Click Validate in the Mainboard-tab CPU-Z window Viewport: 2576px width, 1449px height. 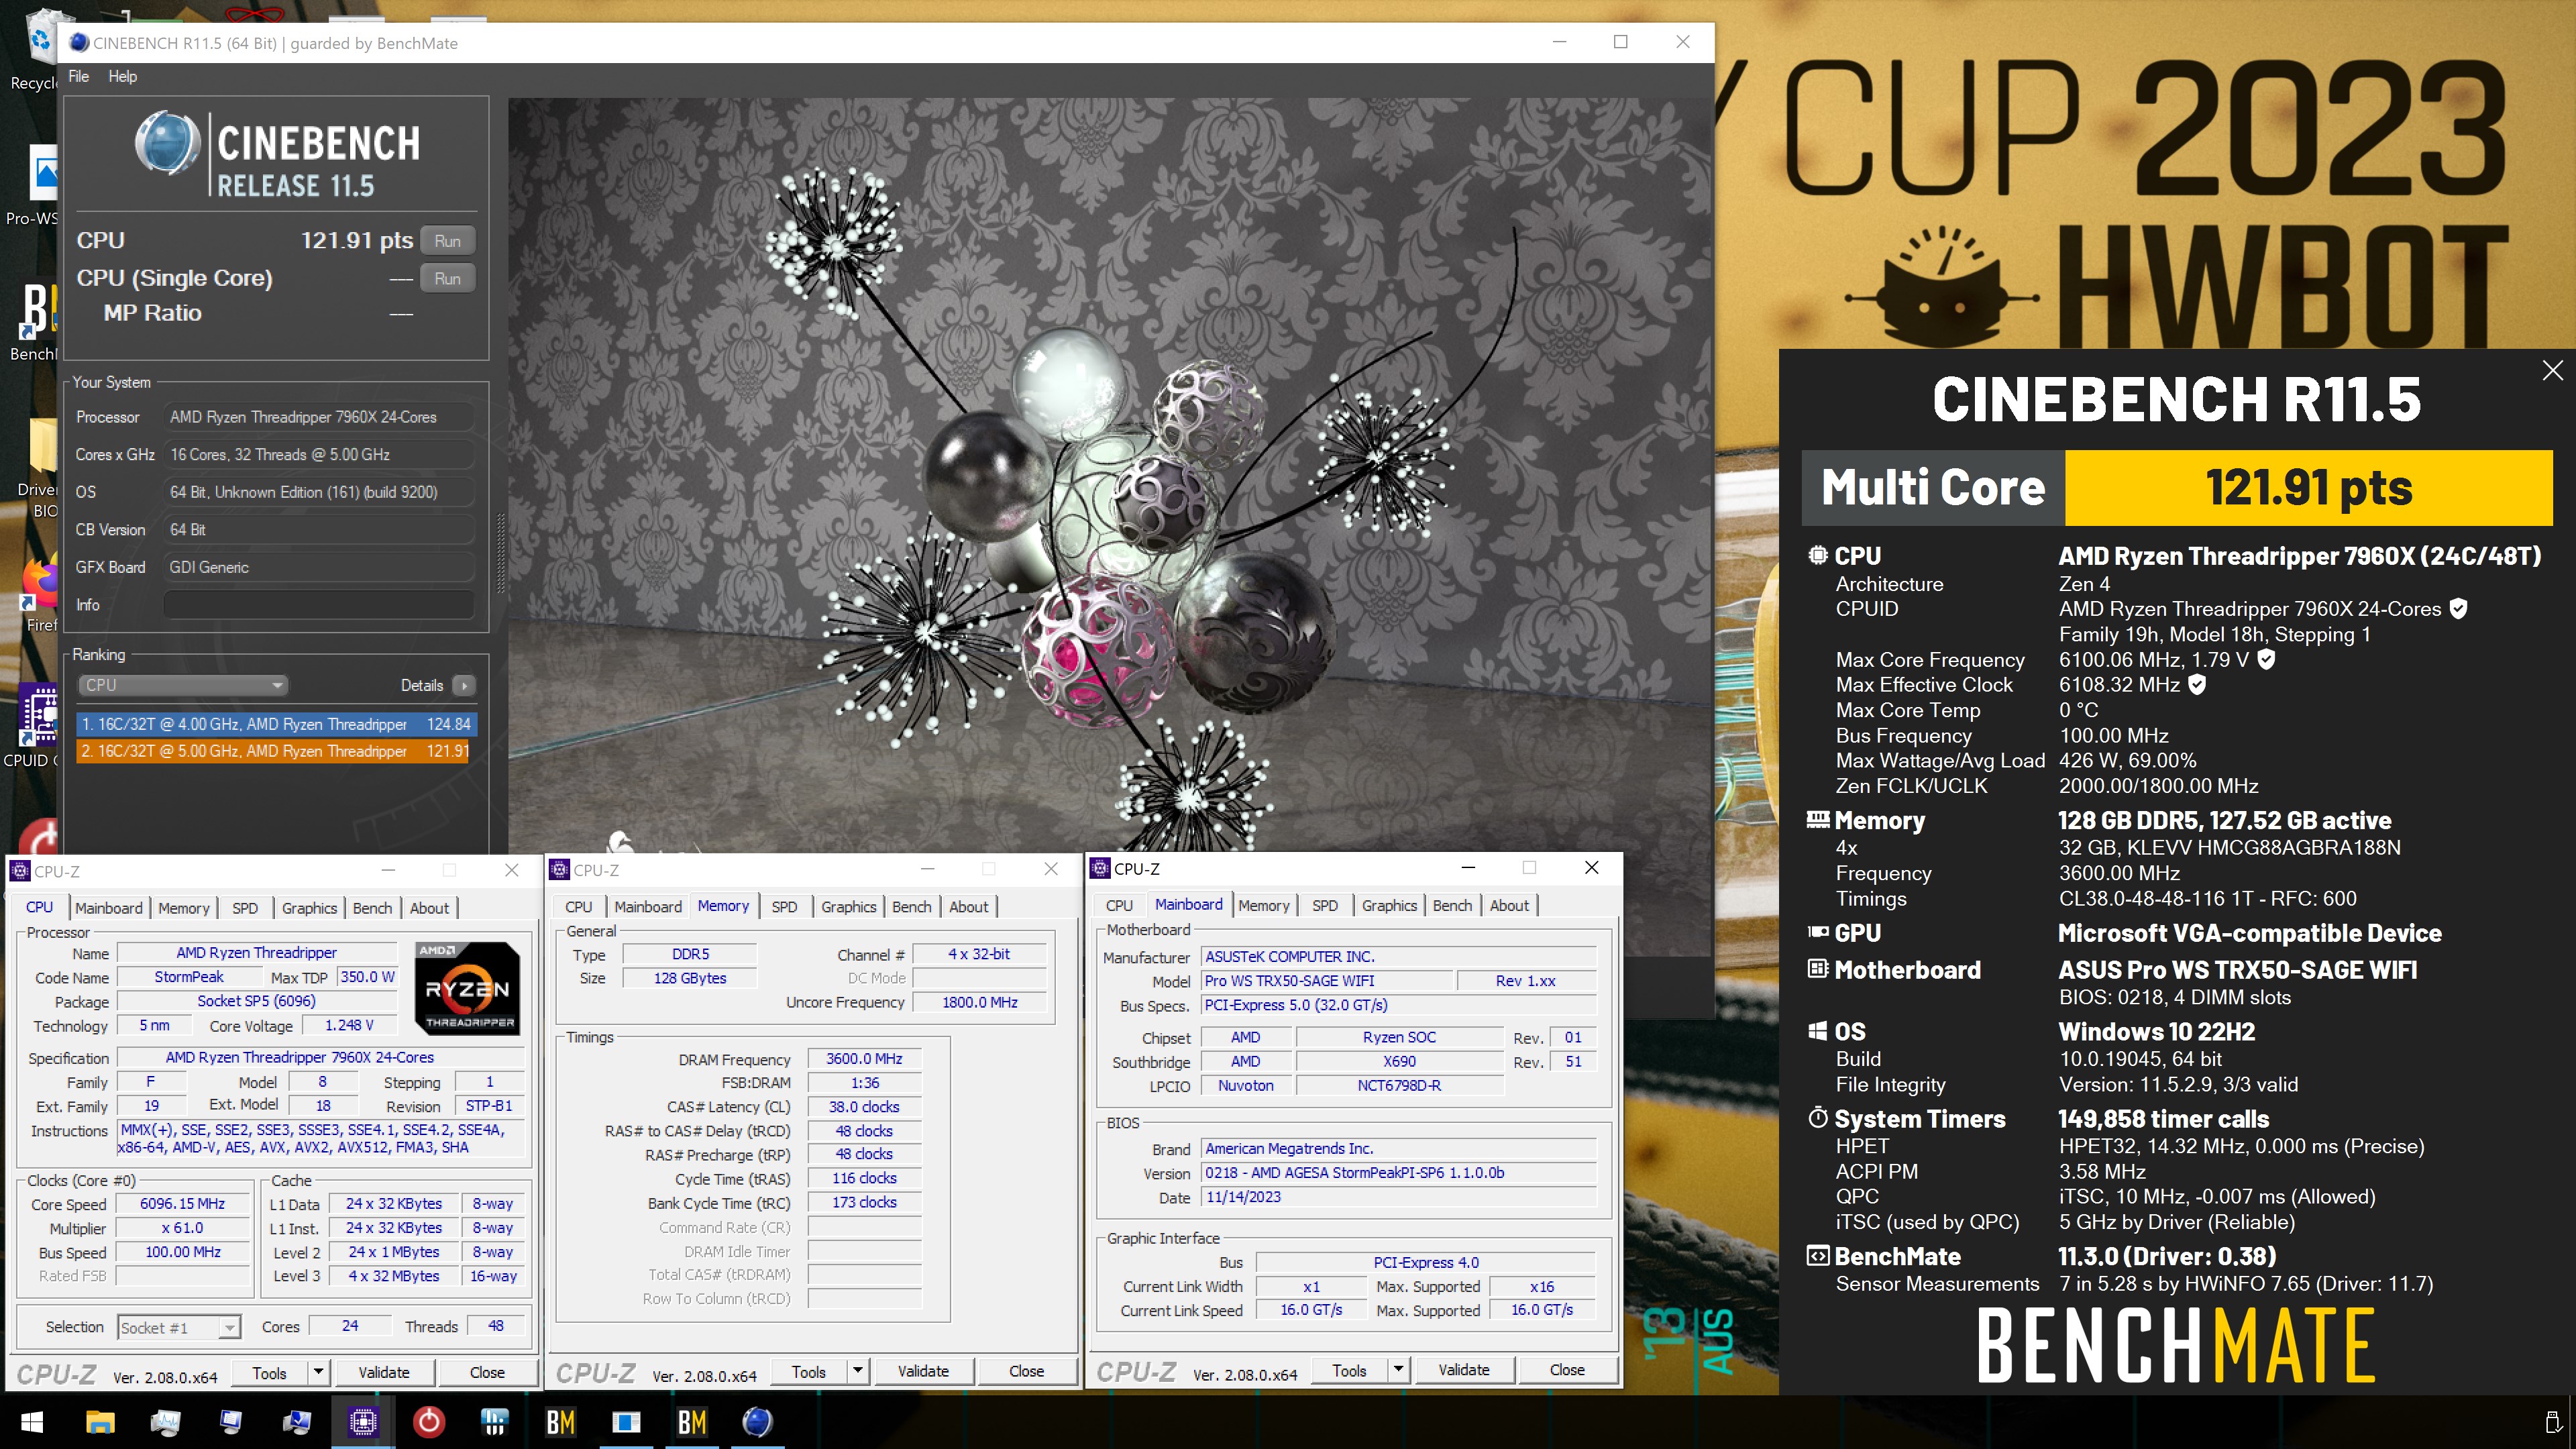[x=1464, y=1370]
